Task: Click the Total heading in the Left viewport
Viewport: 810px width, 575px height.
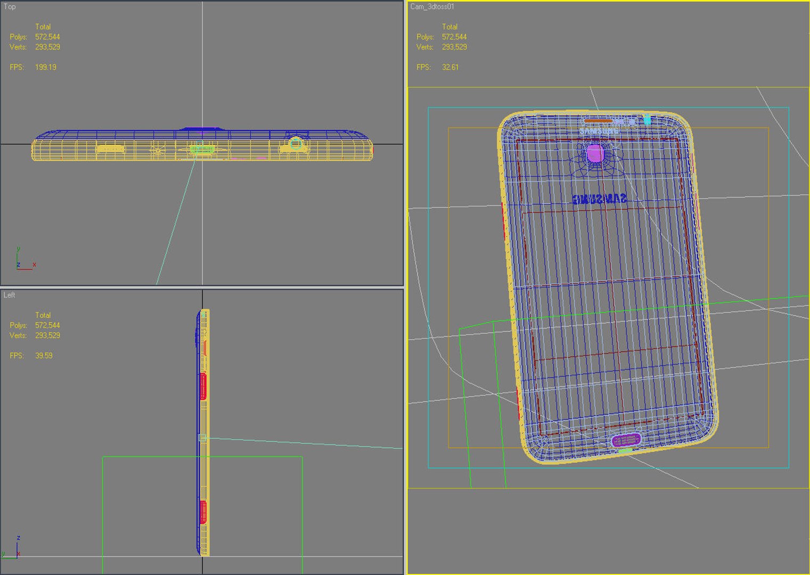Action: coord(43,315)
